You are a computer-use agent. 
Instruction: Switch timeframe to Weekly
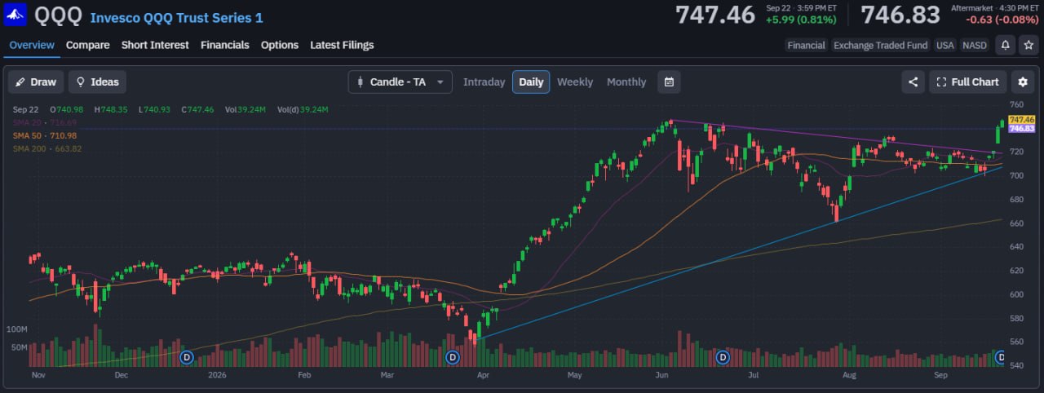575,82
